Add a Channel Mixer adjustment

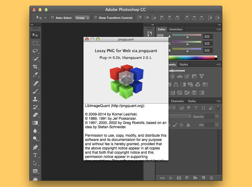point(198,84)
